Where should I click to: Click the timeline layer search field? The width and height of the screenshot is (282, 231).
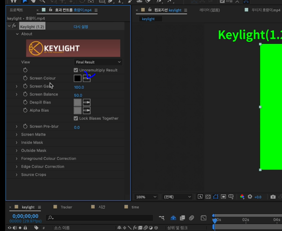click(x=99, y=218)
